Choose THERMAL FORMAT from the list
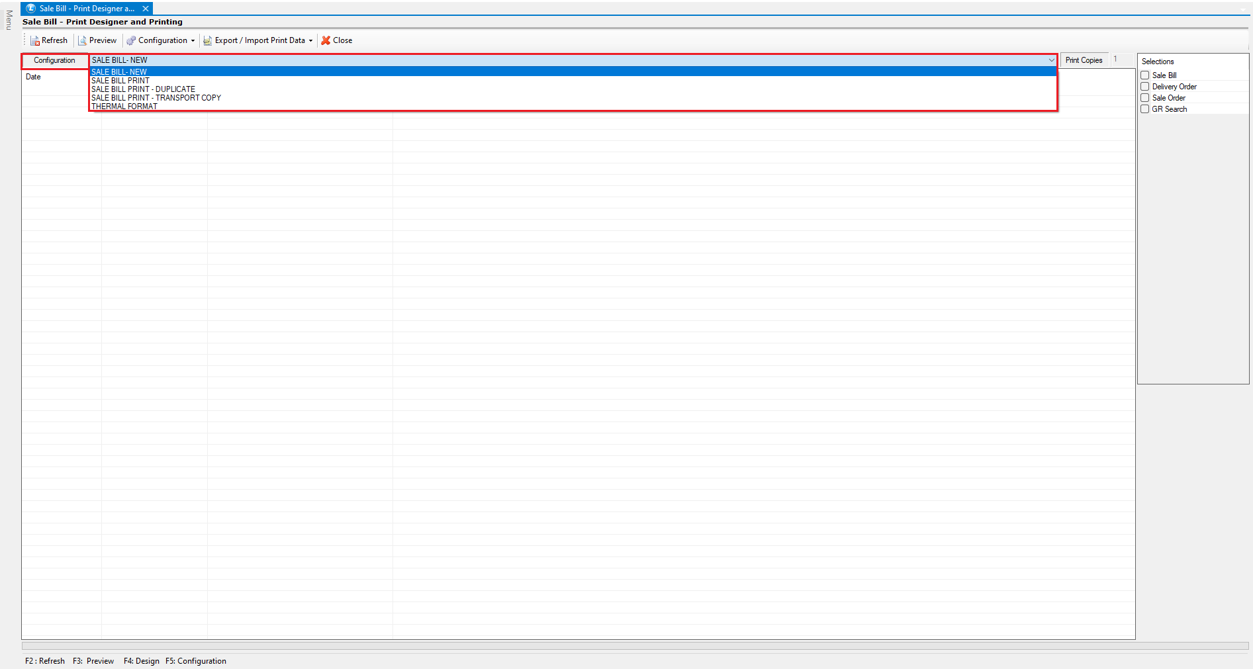The image size is (1253, 669). (124, 107)
